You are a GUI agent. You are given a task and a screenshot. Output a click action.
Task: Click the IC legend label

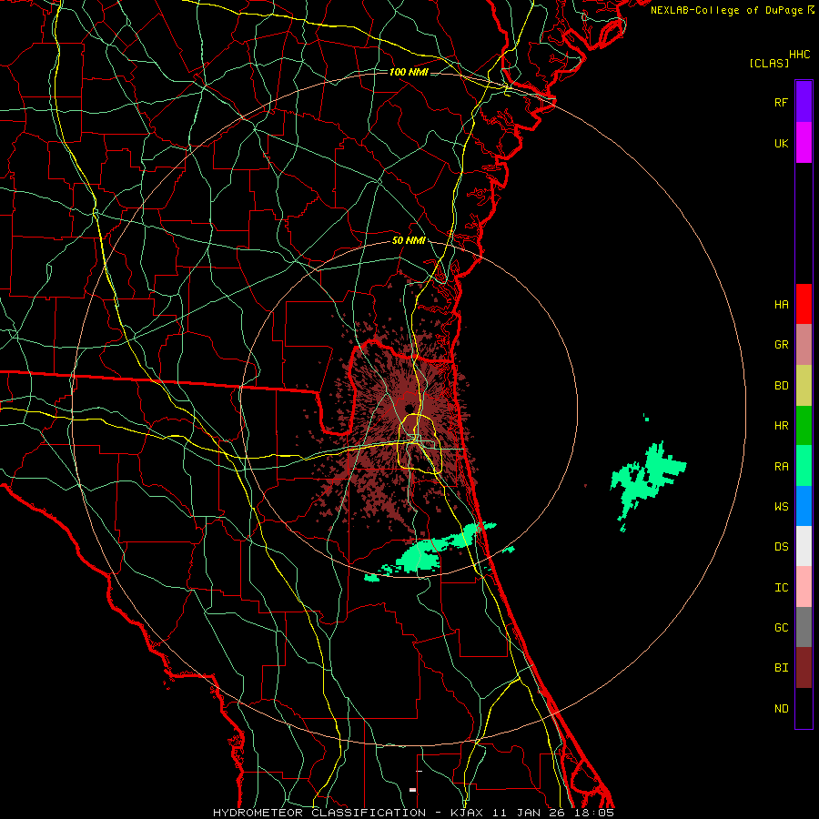point(781,588)
